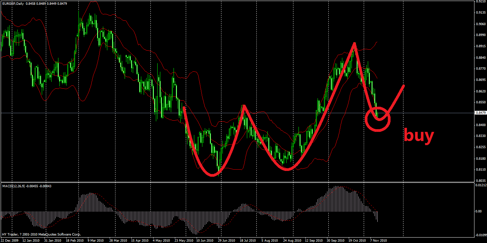Click the 12 Jan 2010 date label
Image resolution: width=487 pixels, height=243 pixels.
point(31,240)
